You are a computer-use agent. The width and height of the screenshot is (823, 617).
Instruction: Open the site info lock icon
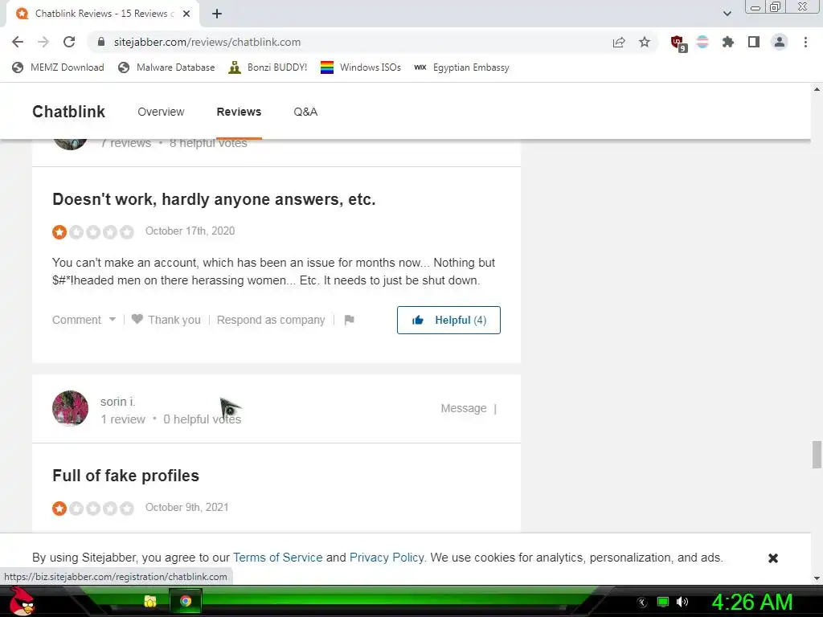tap(102, 42)
